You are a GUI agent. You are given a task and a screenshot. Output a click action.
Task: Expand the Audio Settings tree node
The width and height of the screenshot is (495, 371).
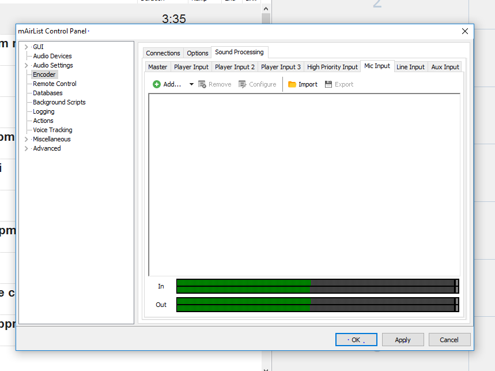point(26,65)
